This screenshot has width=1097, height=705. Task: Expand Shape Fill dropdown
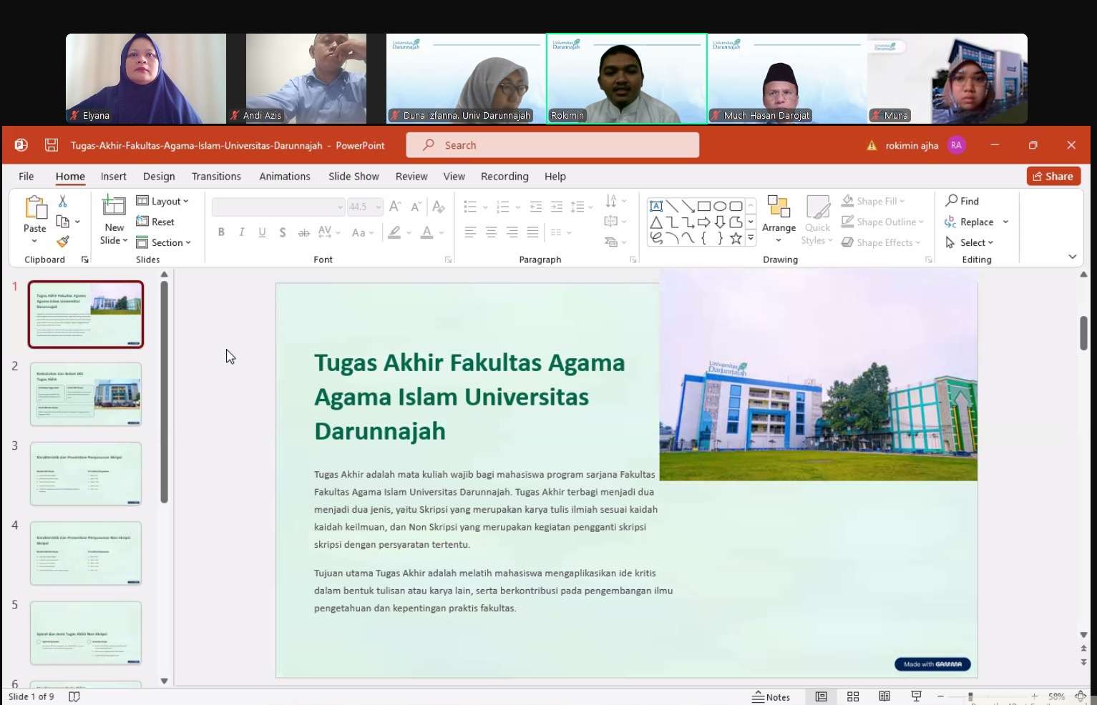coord(902,202)
